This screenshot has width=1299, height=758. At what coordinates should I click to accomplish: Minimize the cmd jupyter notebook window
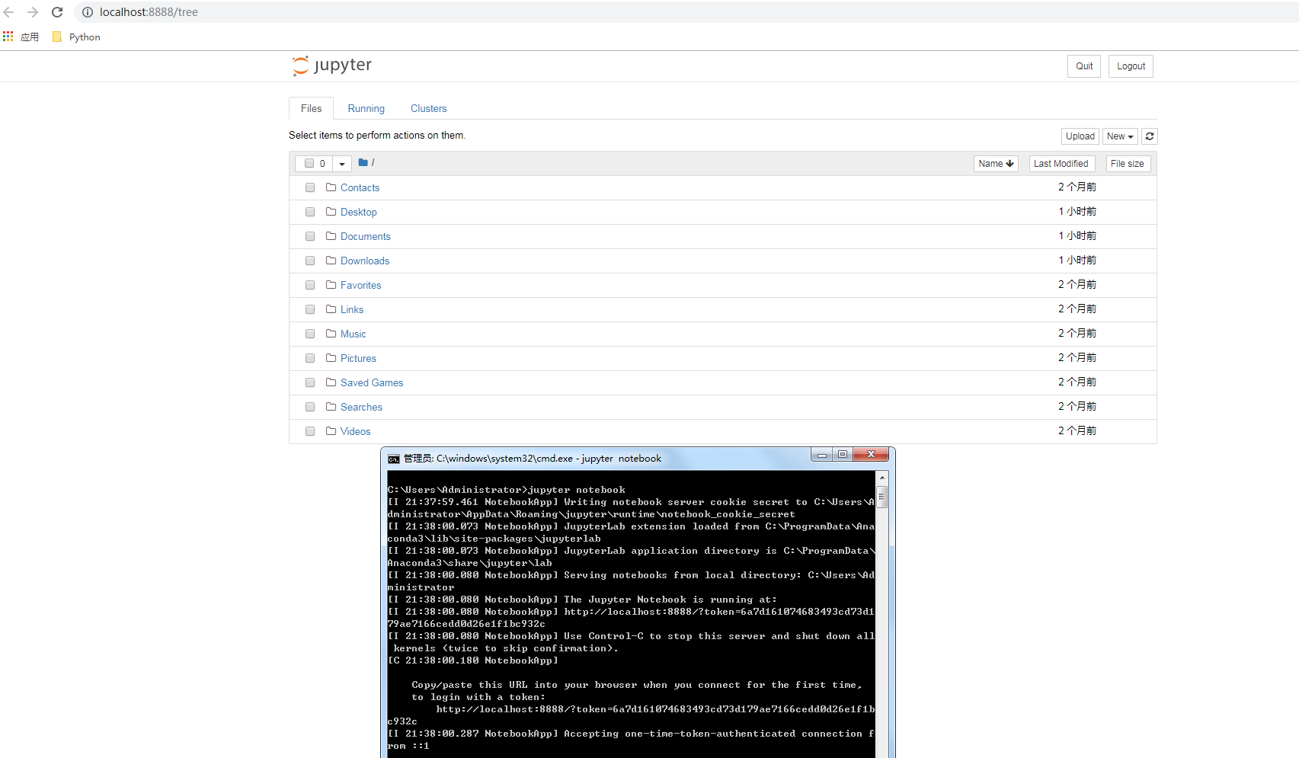pyautogui.click(x=822, y=455)
